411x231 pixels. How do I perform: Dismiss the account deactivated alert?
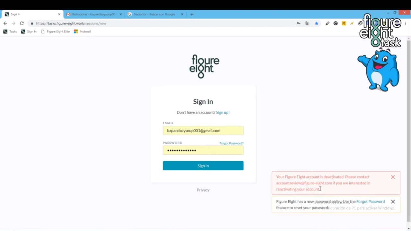tap(393, 177)
